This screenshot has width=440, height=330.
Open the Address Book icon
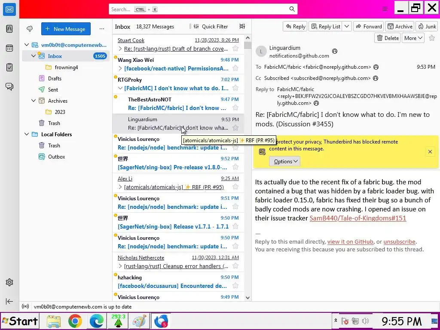(x=9, y=29)
